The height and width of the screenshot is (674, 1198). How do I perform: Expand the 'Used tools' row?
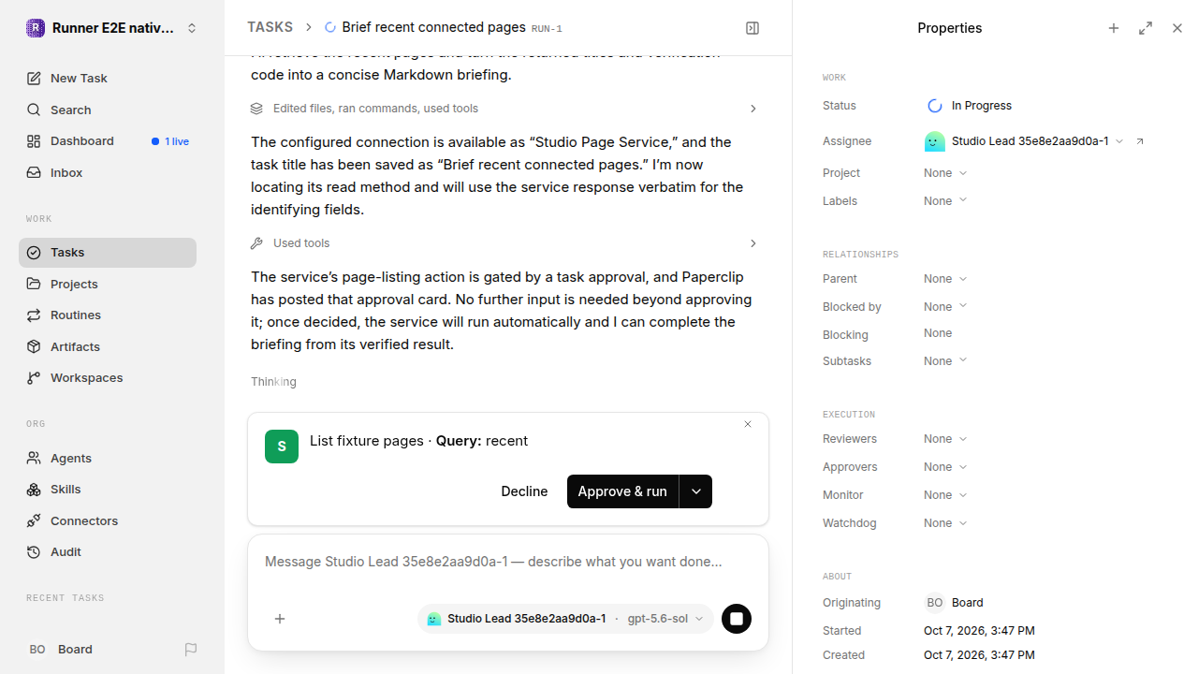505,243
